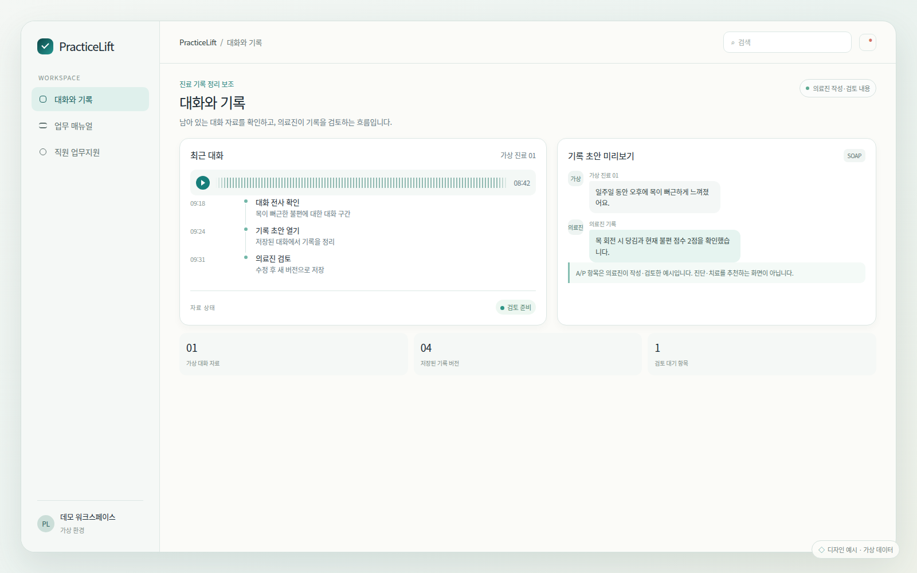Click the 09:31 timestamp
This screenshot has width=917, height=573.
click(198, 260)
